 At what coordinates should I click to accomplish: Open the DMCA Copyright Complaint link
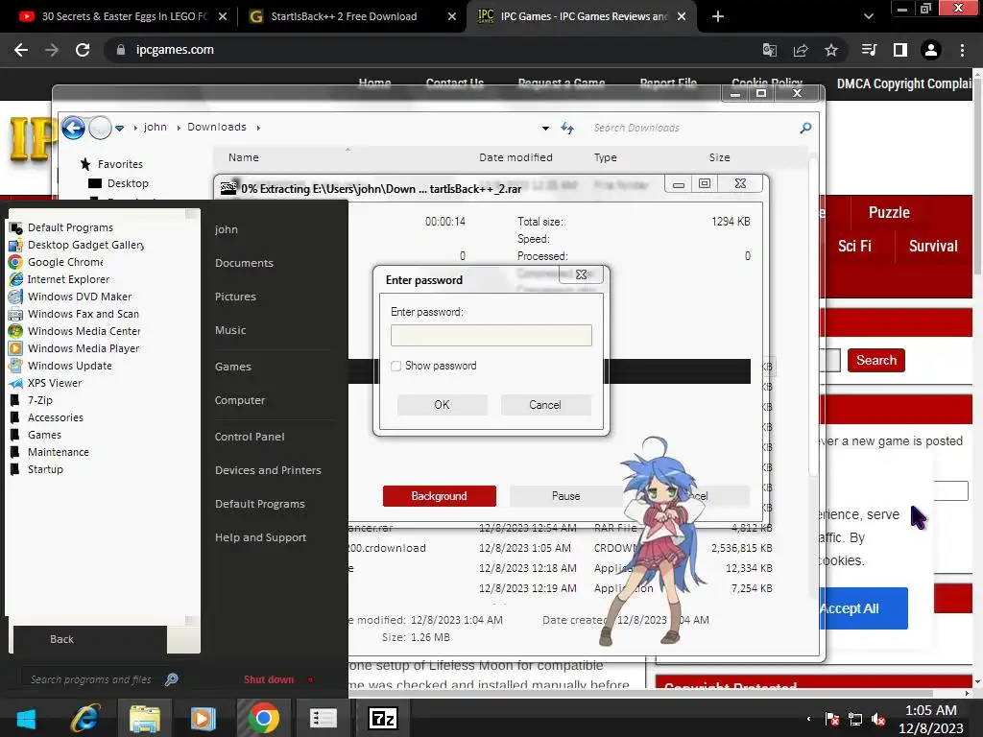click(904, 84)
